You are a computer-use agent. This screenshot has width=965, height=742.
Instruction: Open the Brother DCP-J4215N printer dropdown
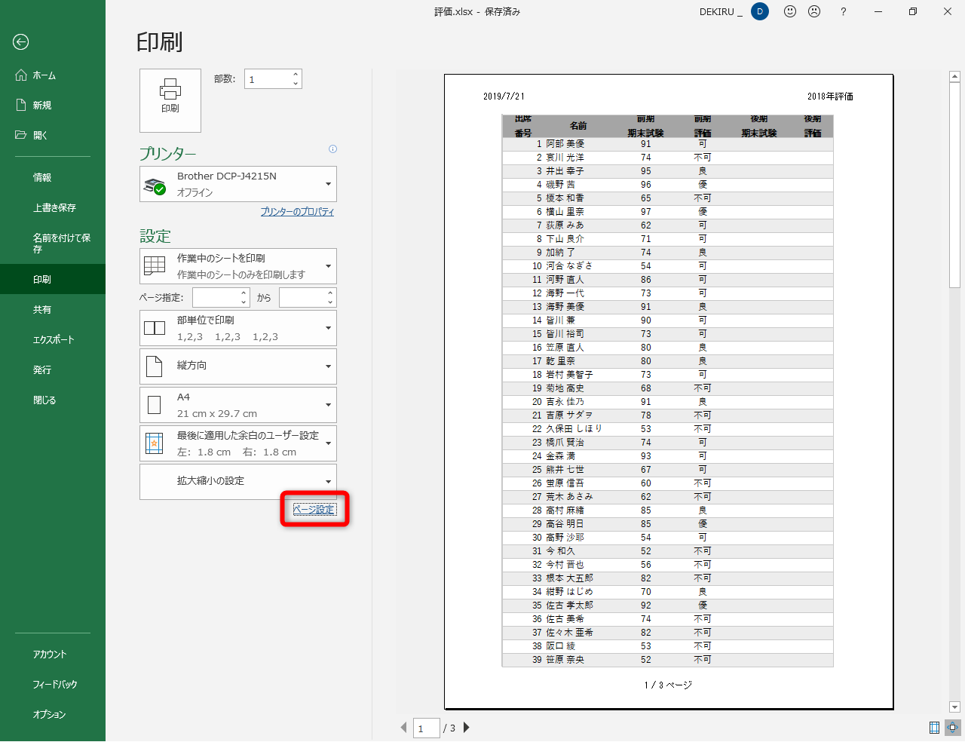[x=238, y=184]
